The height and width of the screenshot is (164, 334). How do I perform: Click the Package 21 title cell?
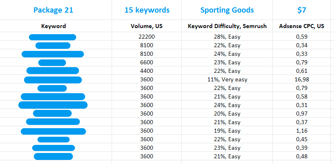(x=53, y=10)
